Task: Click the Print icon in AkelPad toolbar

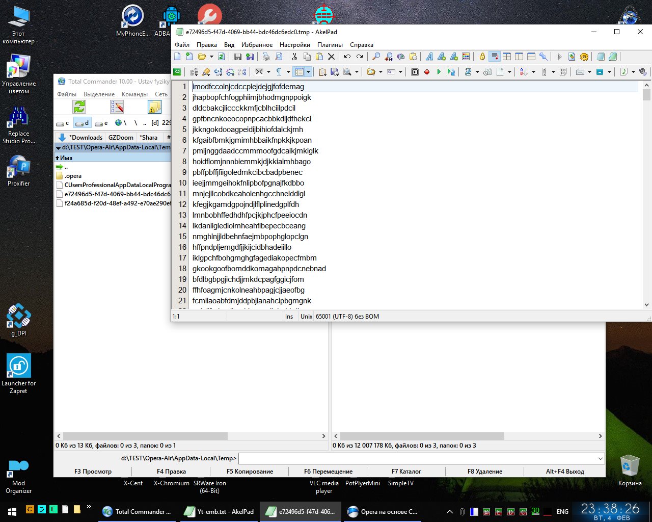Action: point(266,57)
